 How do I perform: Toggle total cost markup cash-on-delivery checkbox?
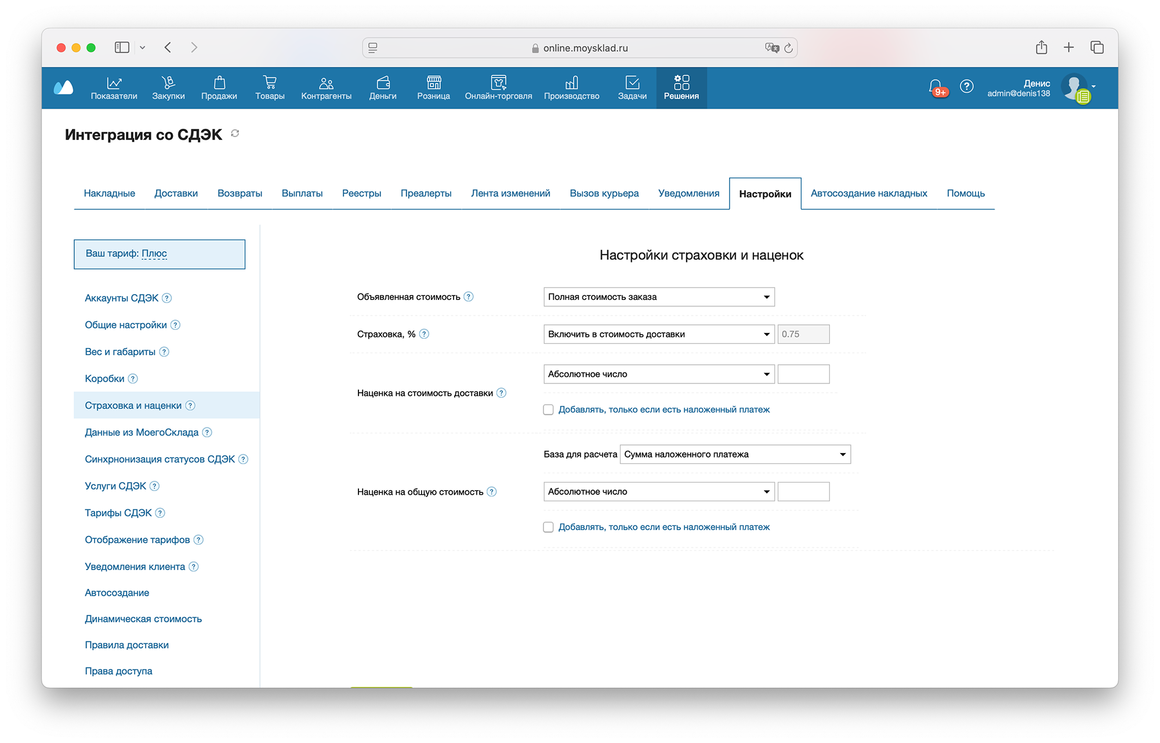[548, 527]
